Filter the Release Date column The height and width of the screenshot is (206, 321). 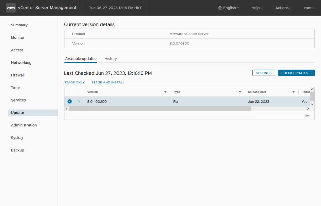[x=293, y=92]
